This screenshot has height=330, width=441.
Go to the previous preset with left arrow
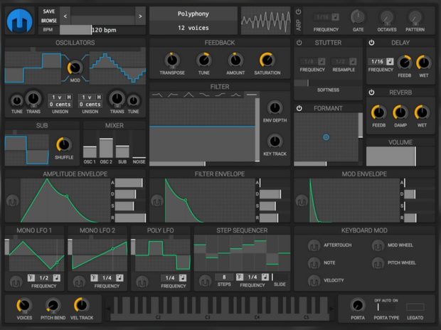pyautogui.click(x=65, y=16)
